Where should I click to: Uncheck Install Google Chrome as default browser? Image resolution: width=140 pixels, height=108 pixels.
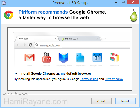coord(16,74)
